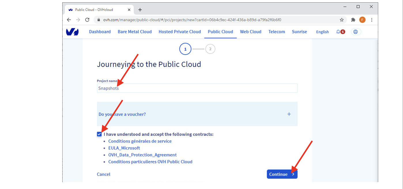
Task: Uncheck the accept contracts checkbox
Action: [x=99, y=134]
